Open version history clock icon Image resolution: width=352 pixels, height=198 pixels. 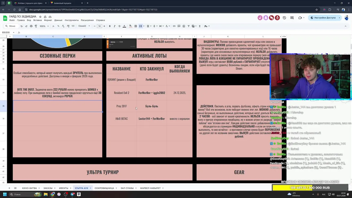coord(284,18)
